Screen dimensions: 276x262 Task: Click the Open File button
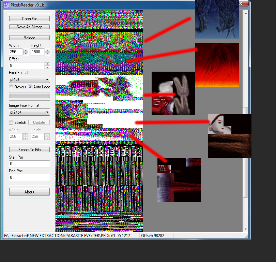29,19
